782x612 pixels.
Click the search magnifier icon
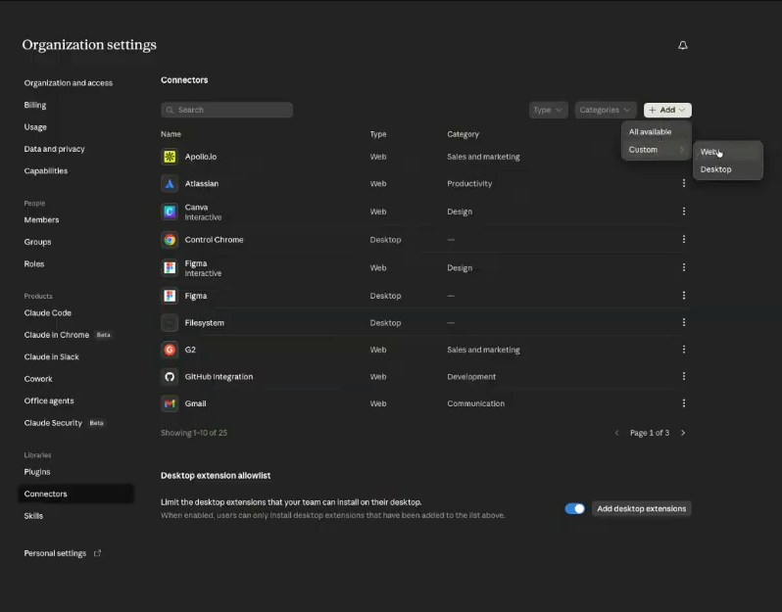tap(171, 110)
